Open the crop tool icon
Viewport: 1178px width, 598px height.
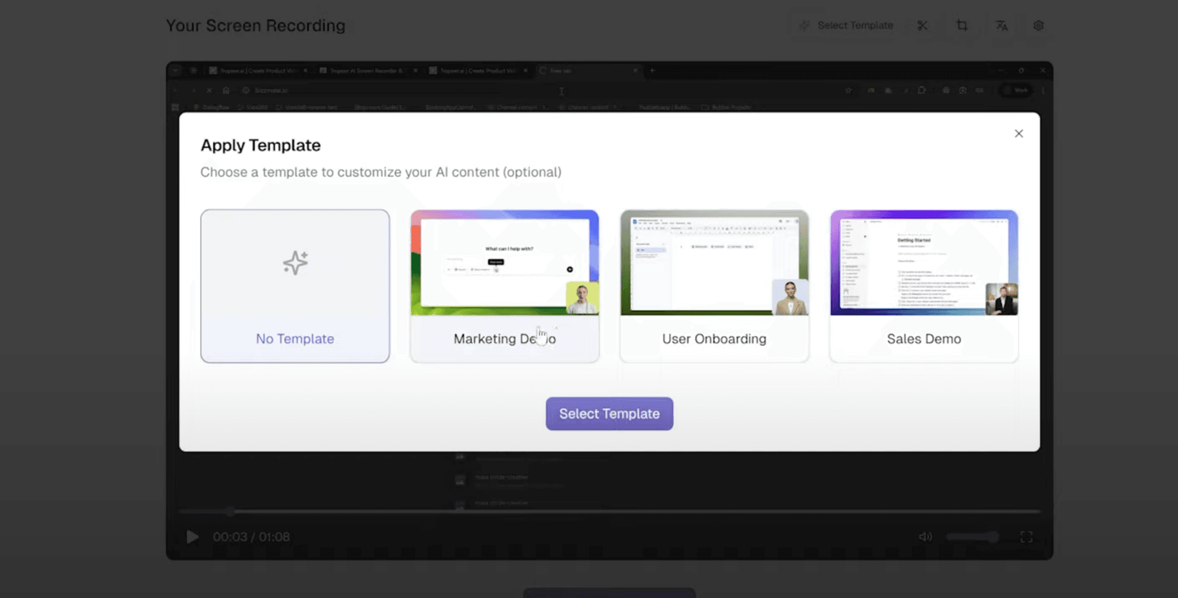click(962, 25)
